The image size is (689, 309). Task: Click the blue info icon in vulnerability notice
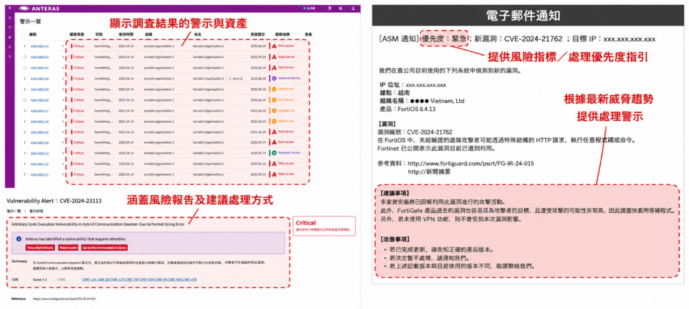click(19, 238)
